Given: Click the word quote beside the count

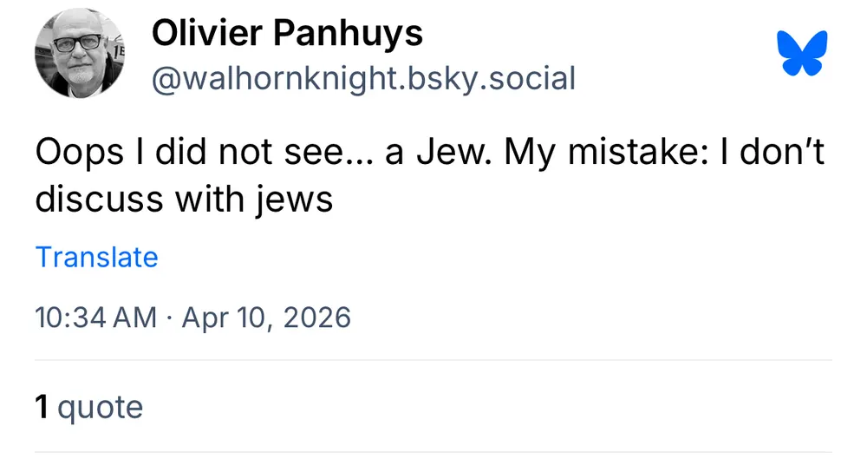Looking at the screenshot, I should pos(100,406).
